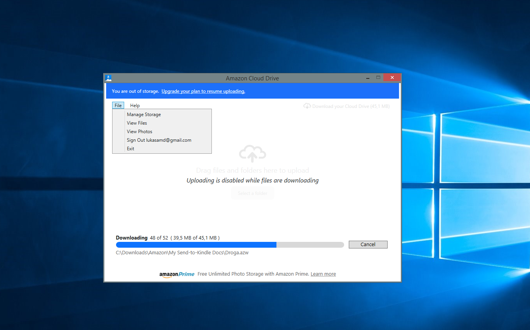Click the Amazon Prime logo

pos(177,274)
